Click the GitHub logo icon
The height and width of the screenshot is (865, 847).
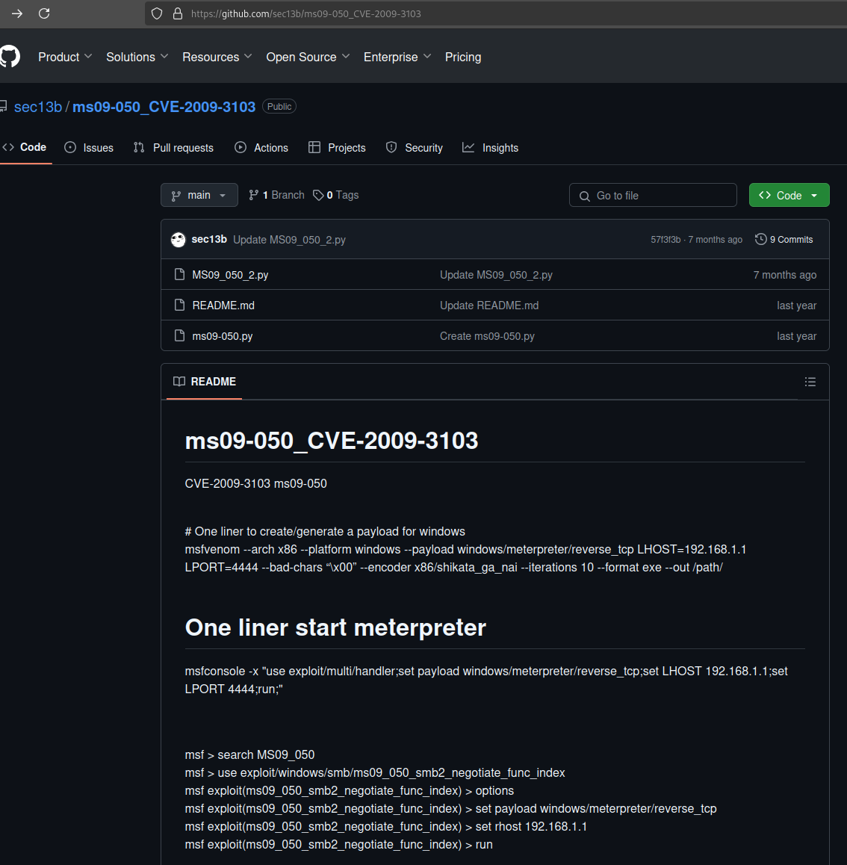click(x=10, y=57)
